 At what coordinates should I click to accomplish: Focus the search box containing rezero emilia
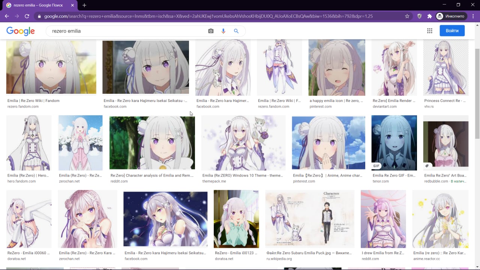pyautogui.click(x=127, y=31)
